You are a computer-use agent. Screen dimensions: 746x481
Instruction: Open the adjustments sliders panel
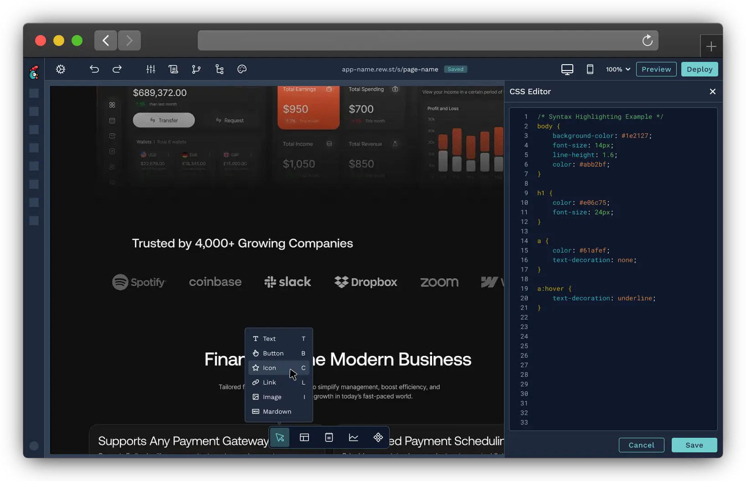coord(150,69)
